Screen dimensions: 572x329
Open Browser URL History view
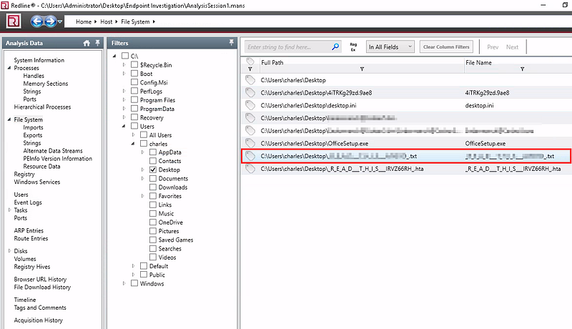(x=40, y=279)
